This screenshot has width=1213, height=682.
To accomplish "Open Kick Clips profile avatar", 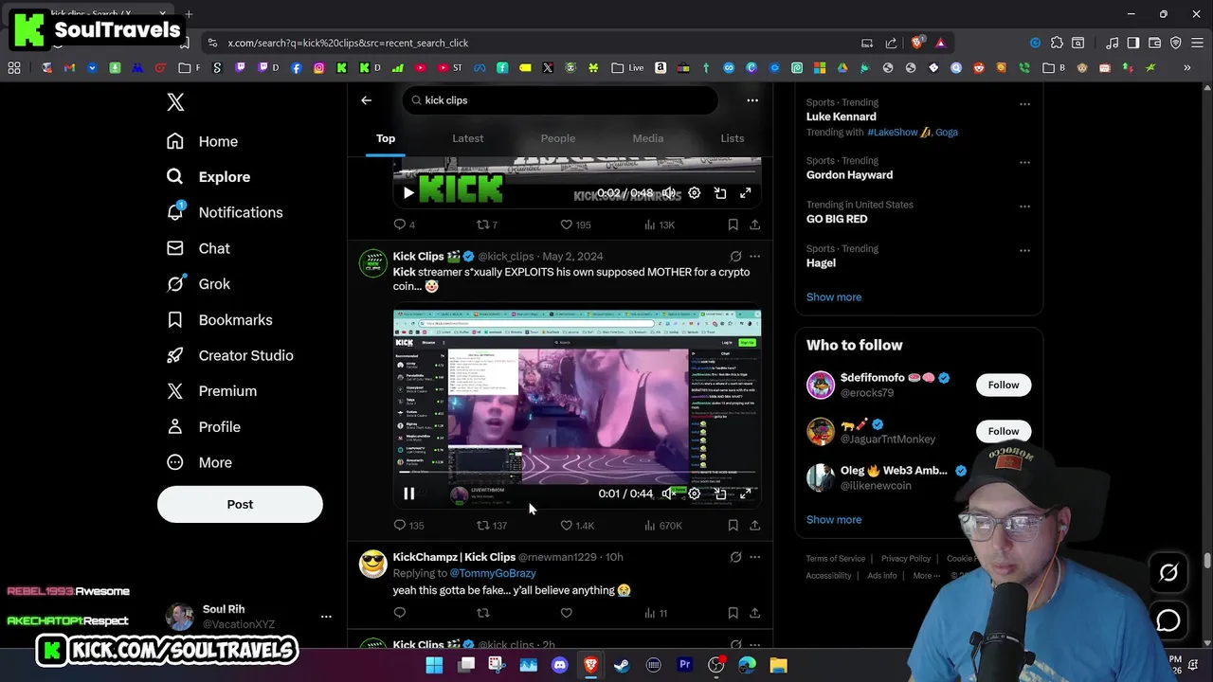I will (373, 263).
